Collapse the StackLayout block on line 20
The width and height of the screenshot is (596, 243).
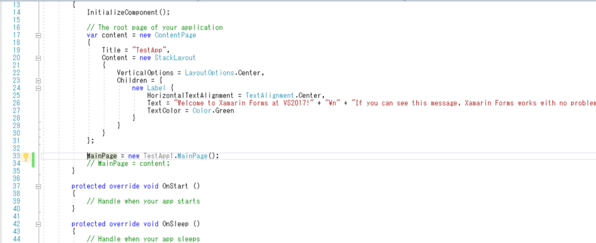pos(38,58)
